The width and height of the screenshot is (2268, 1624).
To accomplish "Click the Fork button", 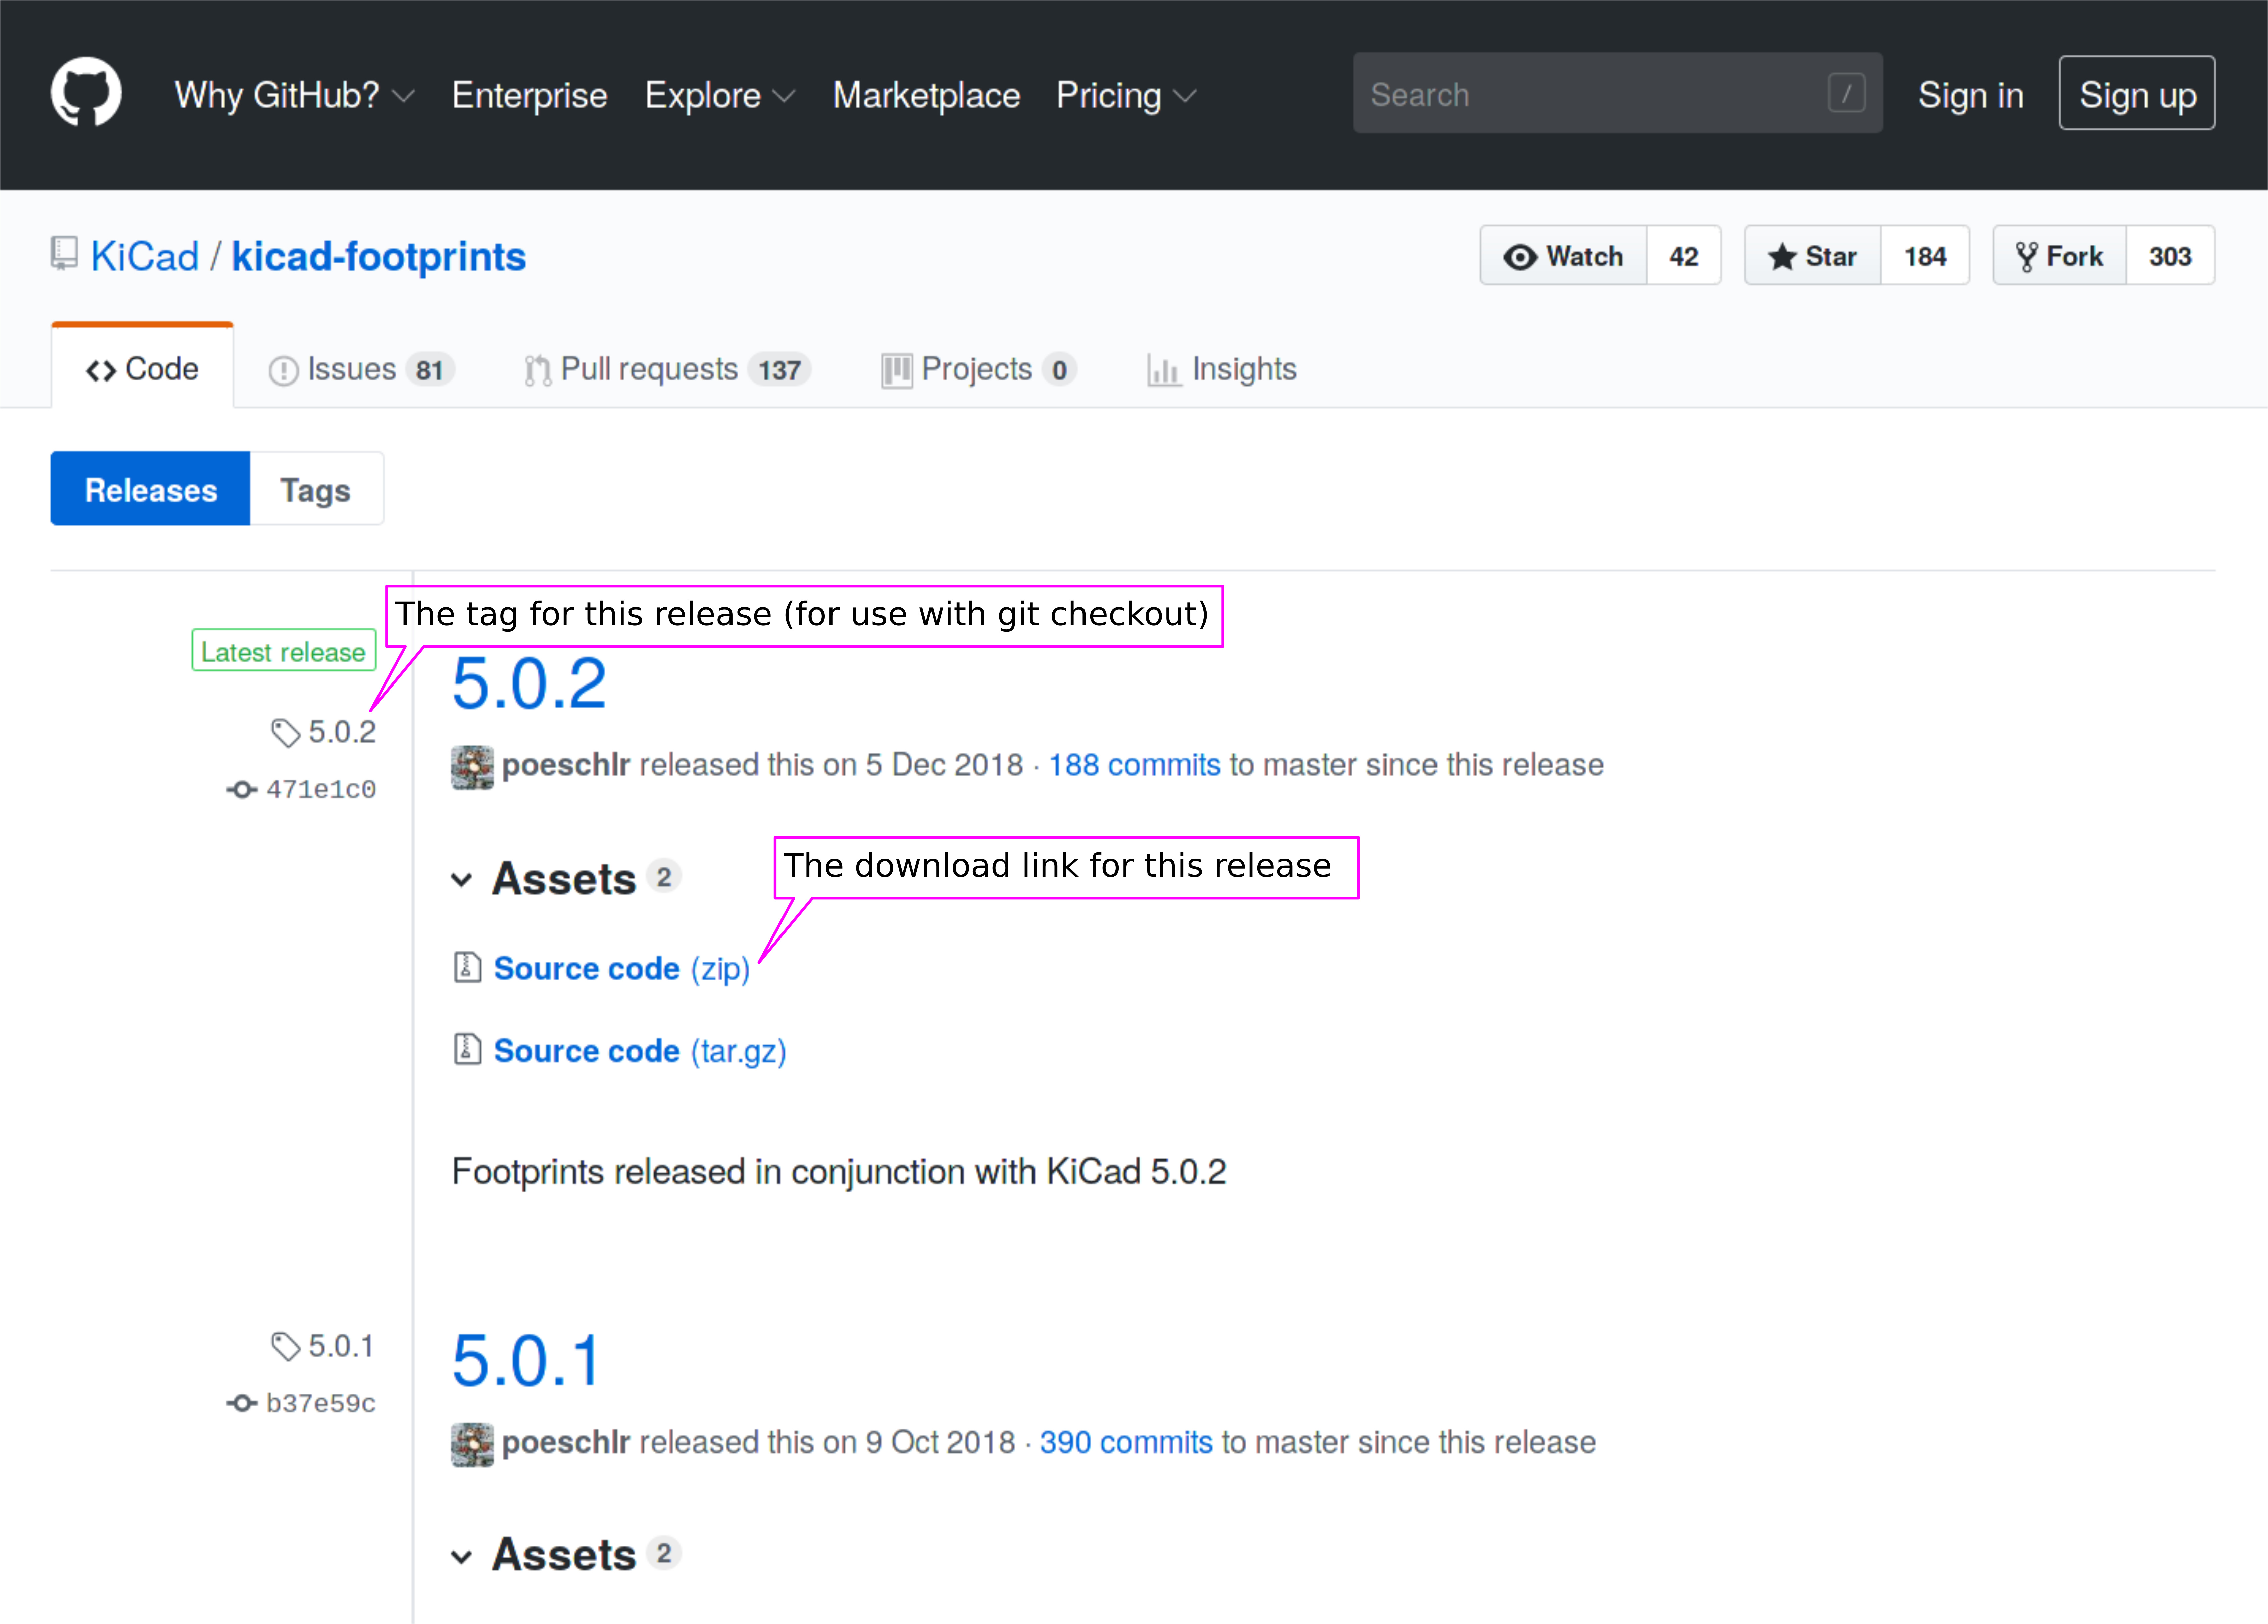I will pos(2060,256).
